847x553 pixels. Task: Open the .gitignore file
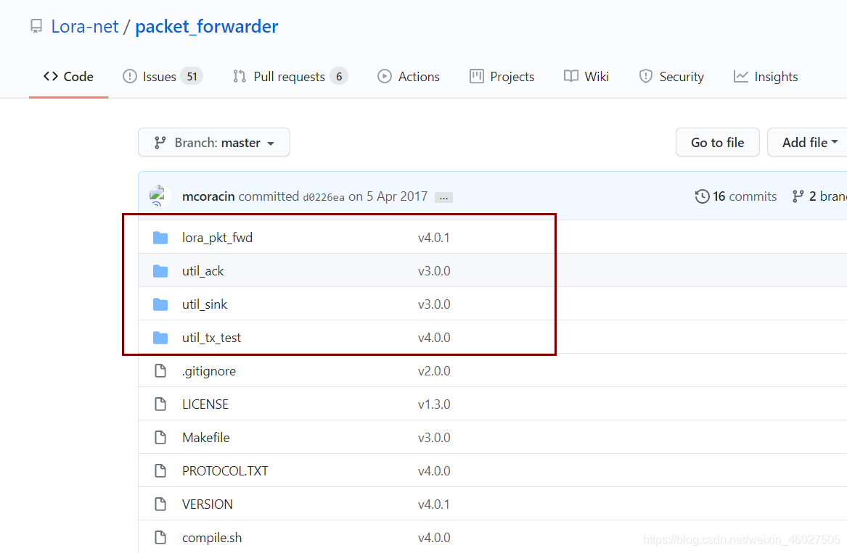point(208,371)
